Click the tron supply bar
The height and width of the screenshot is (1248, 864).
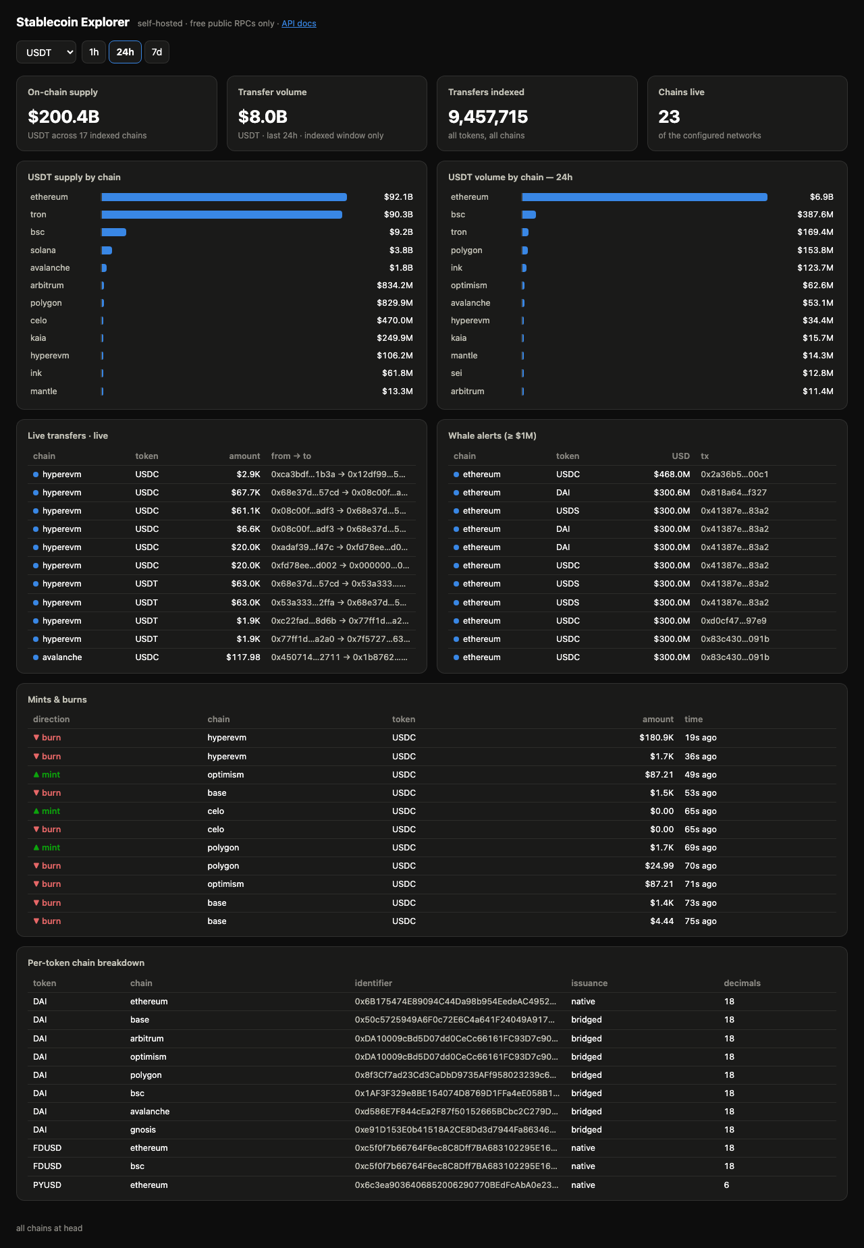(x=222, y=215)
